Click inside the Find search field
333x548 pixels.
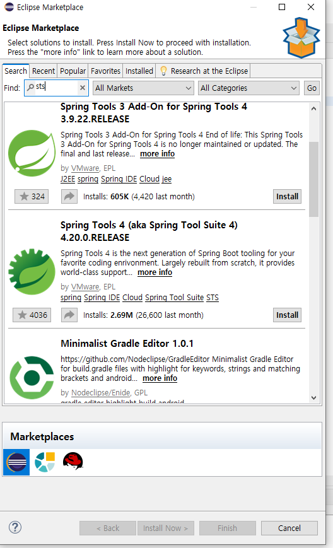pyautogui.click(x=56, y=88)
